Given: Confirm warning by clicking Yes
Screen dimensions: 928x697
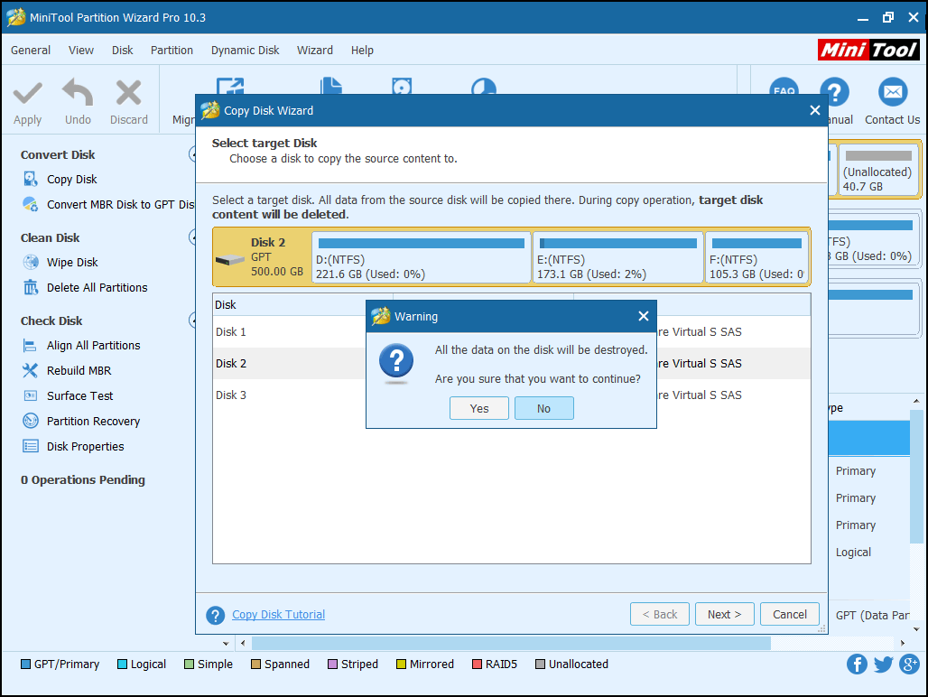Looking at the screenshot, I should (x=479, y=409).
